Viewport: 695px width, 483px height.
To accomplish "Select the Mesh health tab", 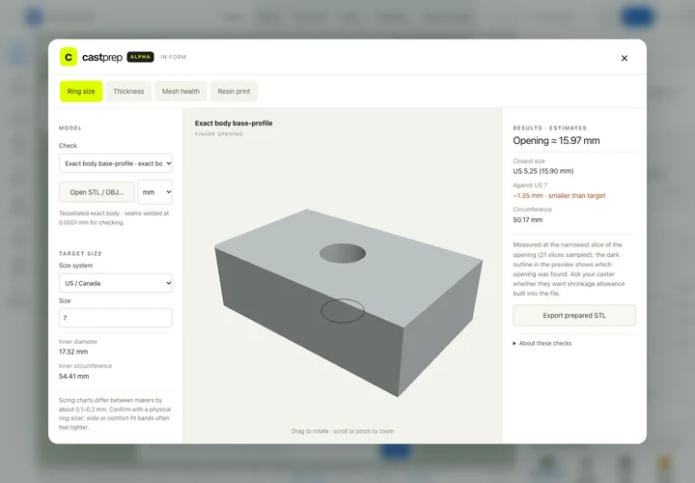I will point(181,92).
